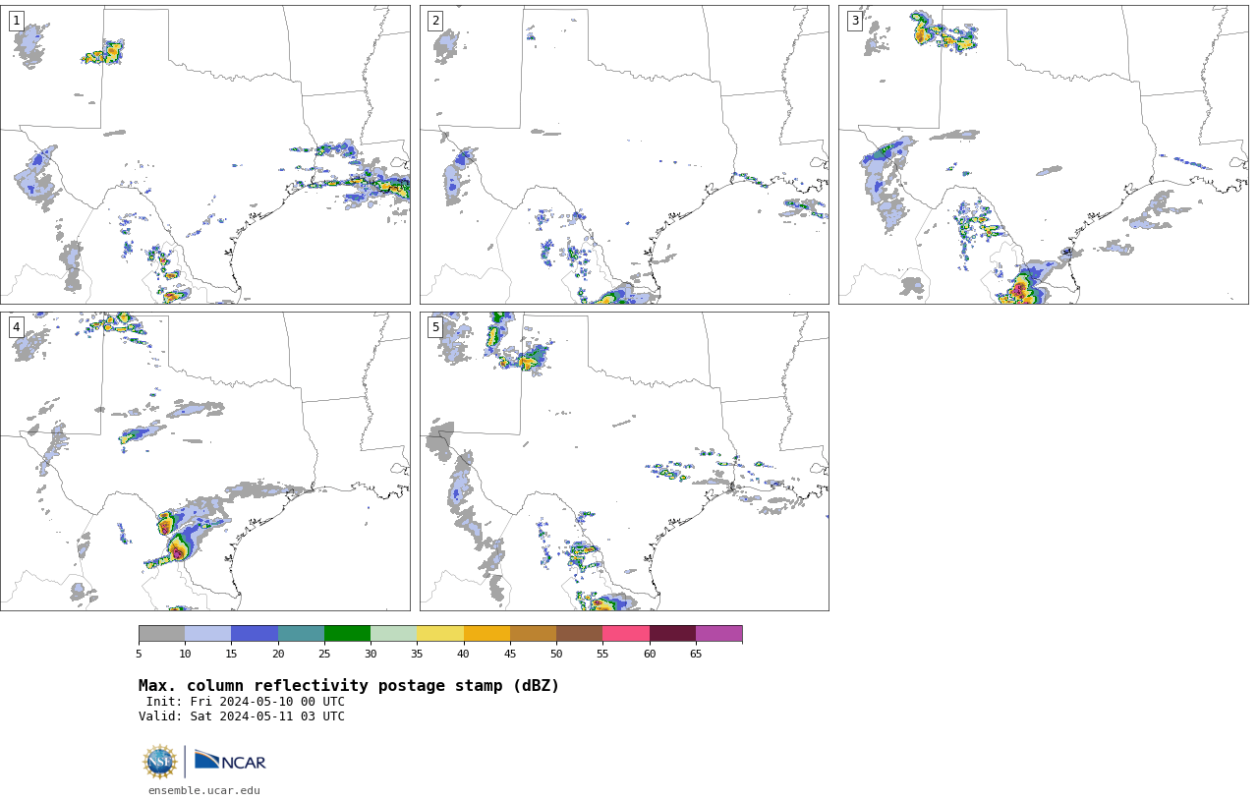Open ensemble member 5 reflectivity map
1258x801 pixels.
[624, 461]
